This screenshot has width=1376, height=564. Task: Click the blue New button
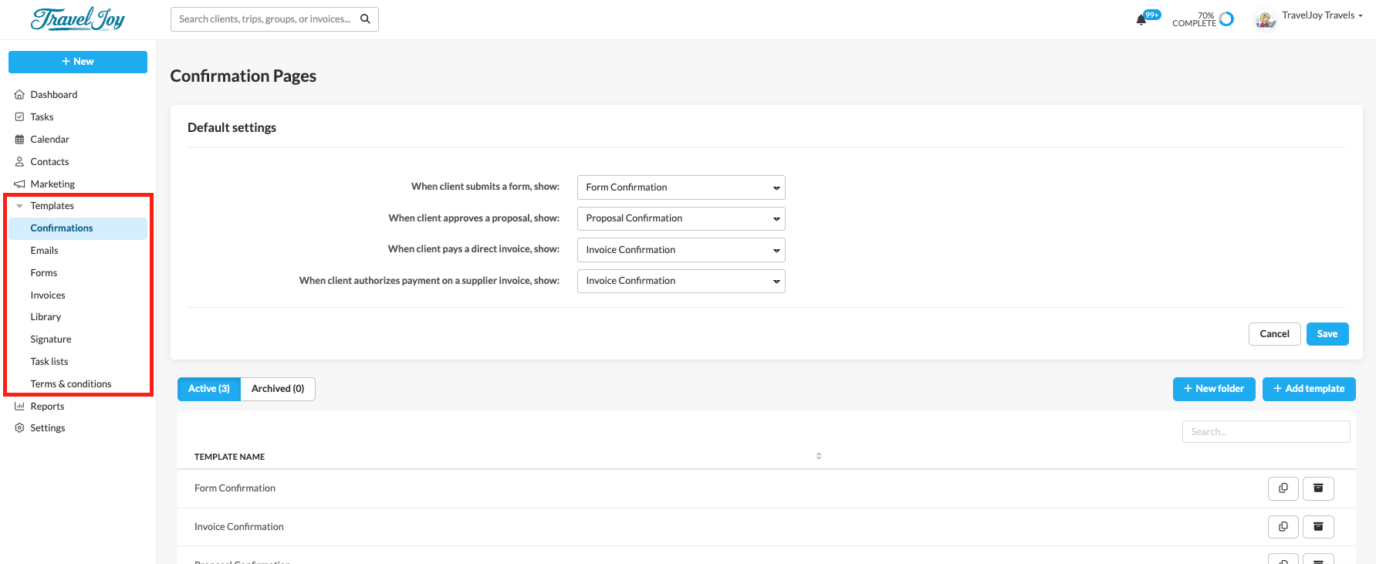click(x=78, y=62)
